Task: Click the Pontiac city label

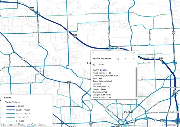Action: (x=129, y=112)
